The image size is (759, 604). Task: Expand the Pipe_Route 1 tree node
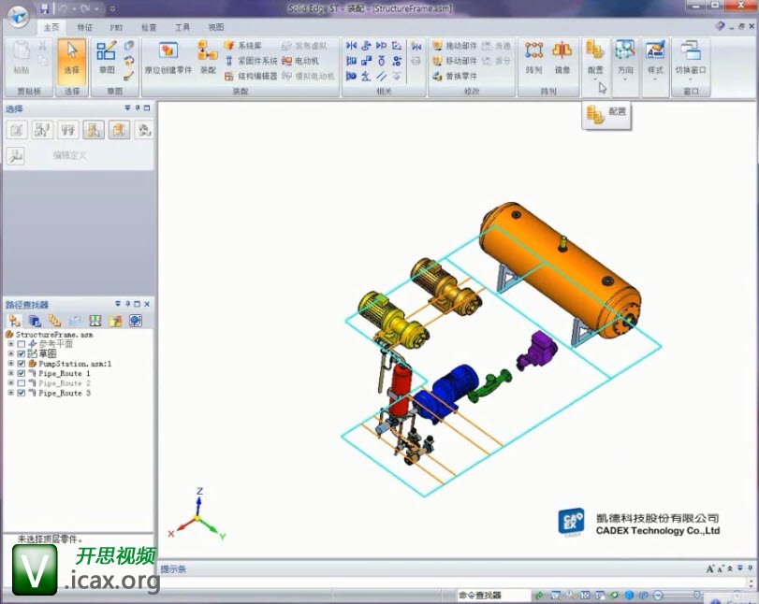point(10,374)
